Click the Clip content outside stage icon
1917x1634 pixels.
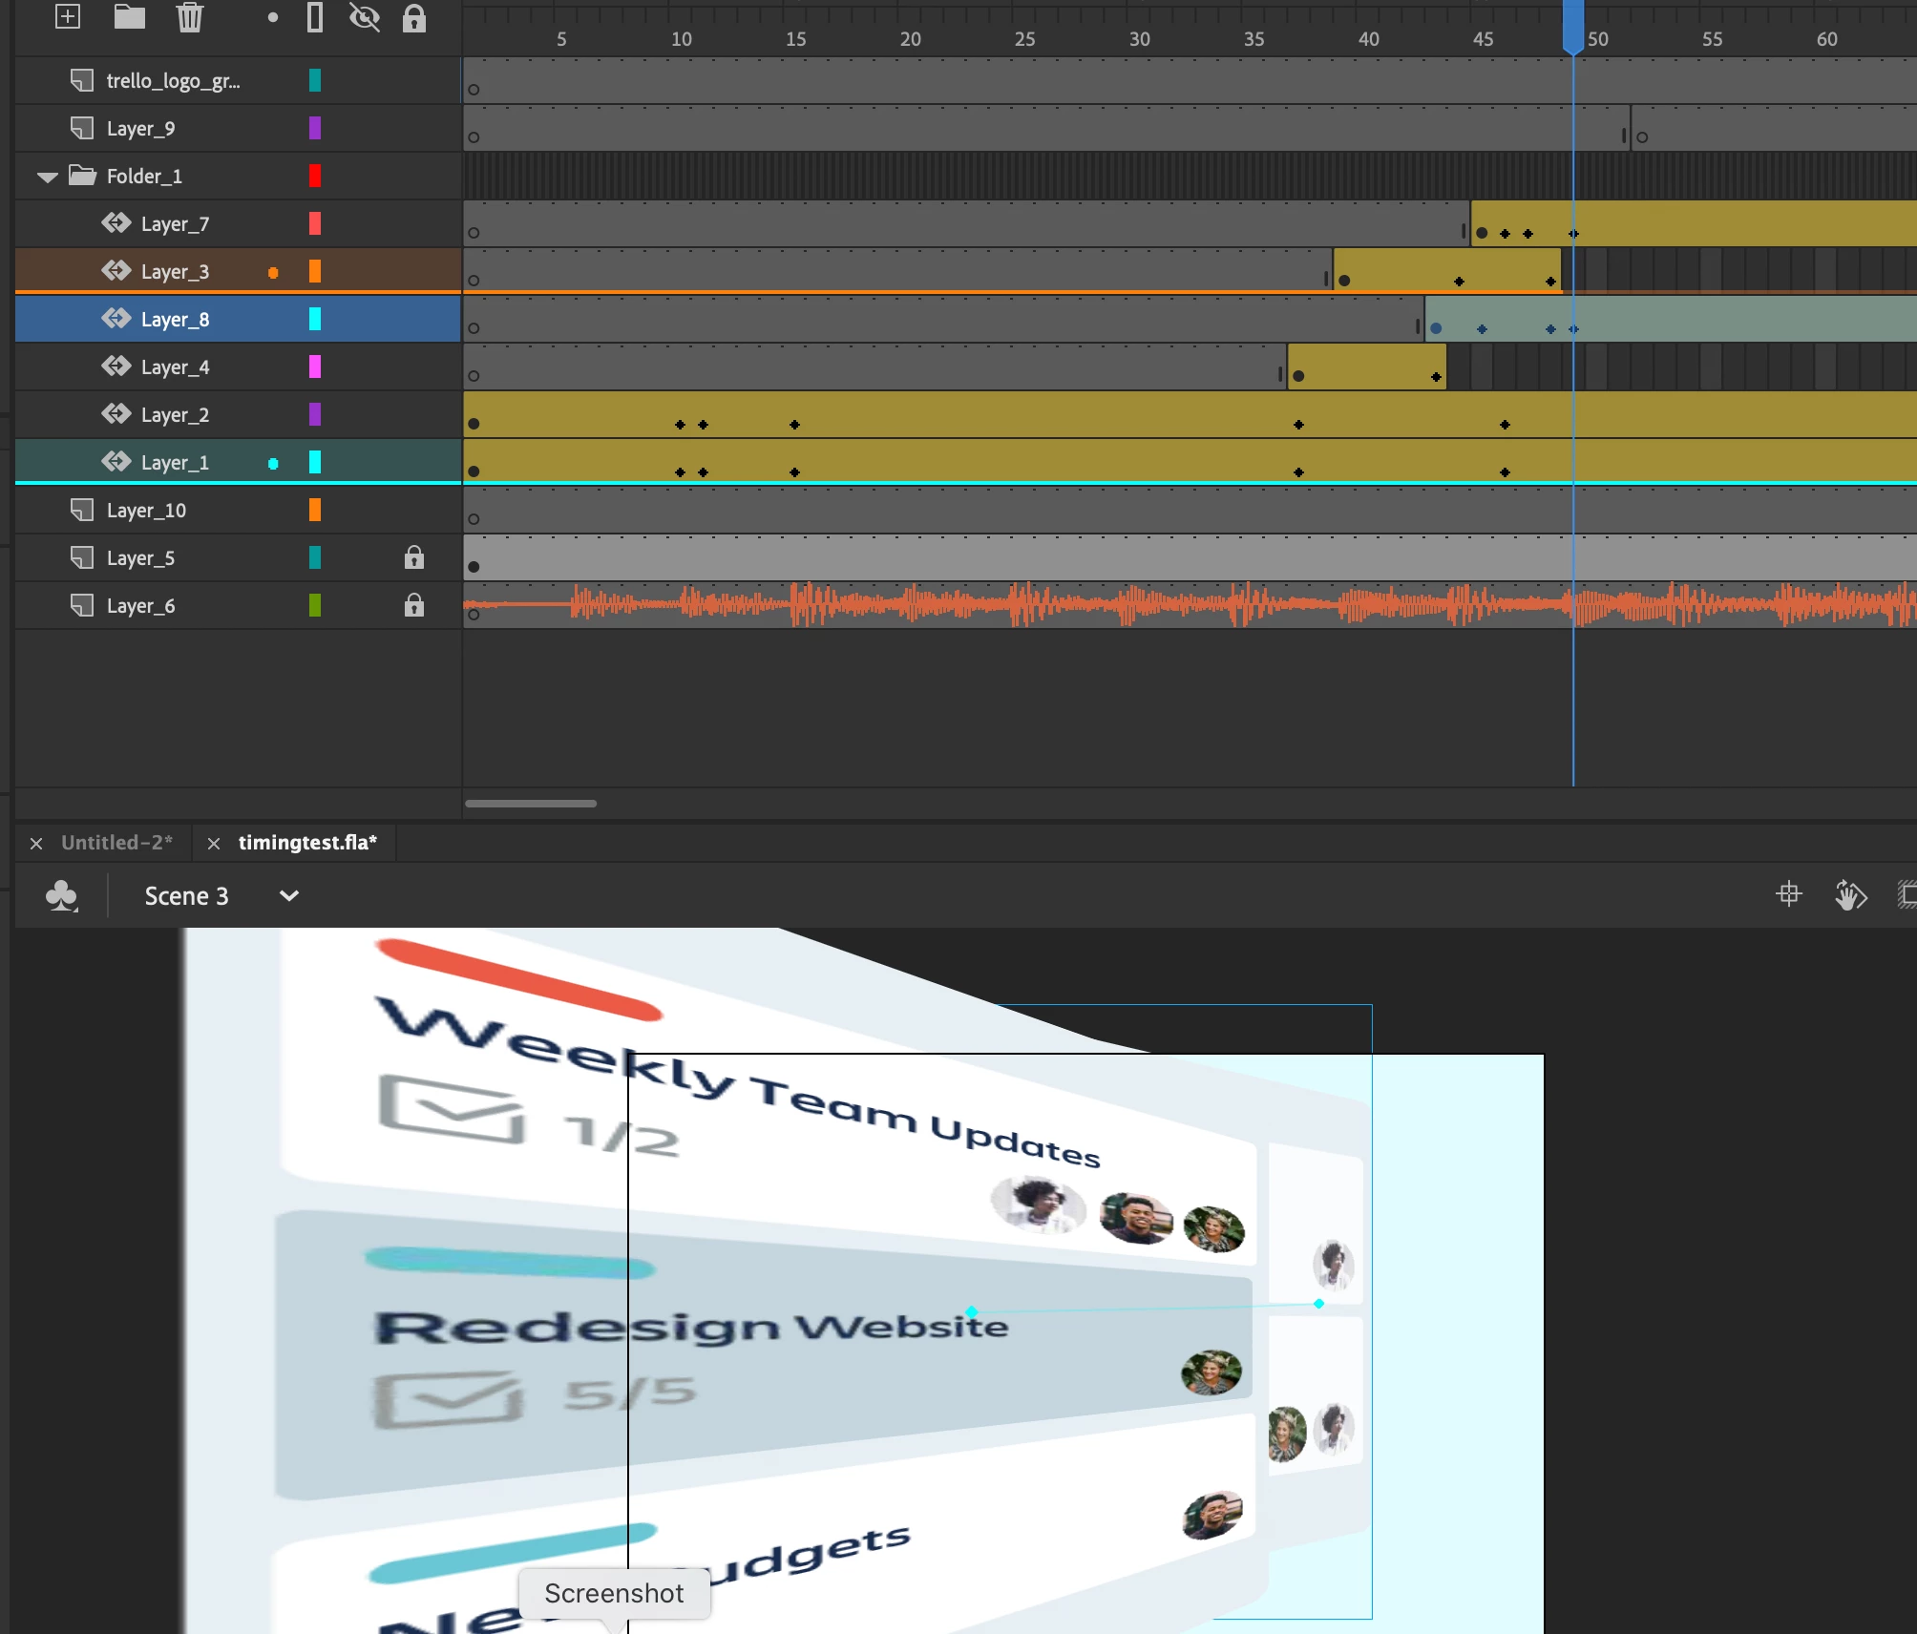[1906, 894]
